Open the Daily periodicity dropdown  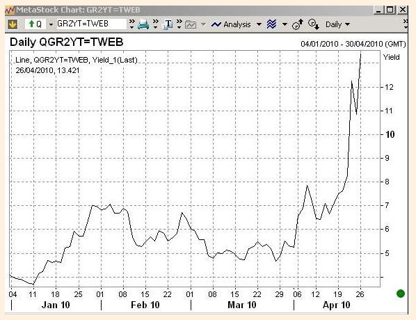pyautogui.click(x=337, y=24)
